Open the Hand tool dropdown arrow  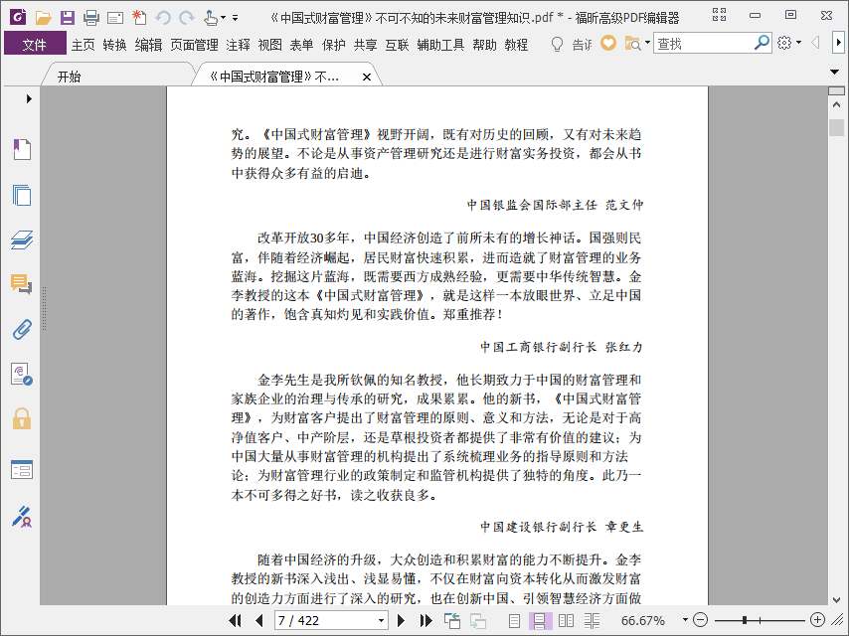(x=223, y=18)
